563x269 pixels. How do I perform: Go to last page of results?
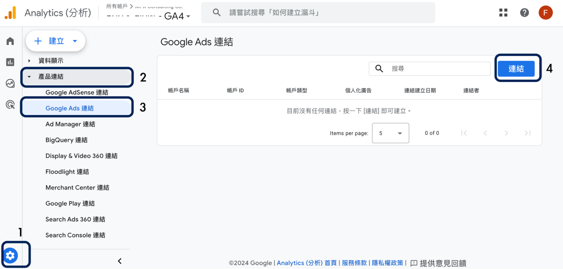[528, 133]
